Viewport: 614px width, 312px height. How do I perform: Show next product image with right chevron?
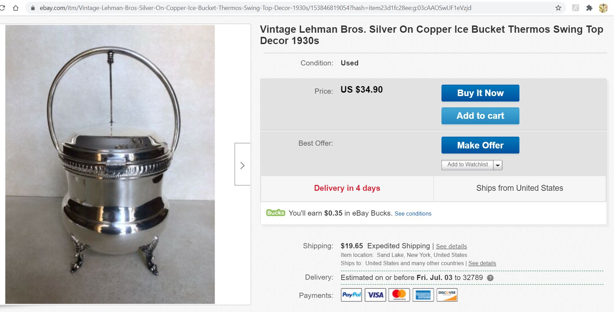[243, 165]
